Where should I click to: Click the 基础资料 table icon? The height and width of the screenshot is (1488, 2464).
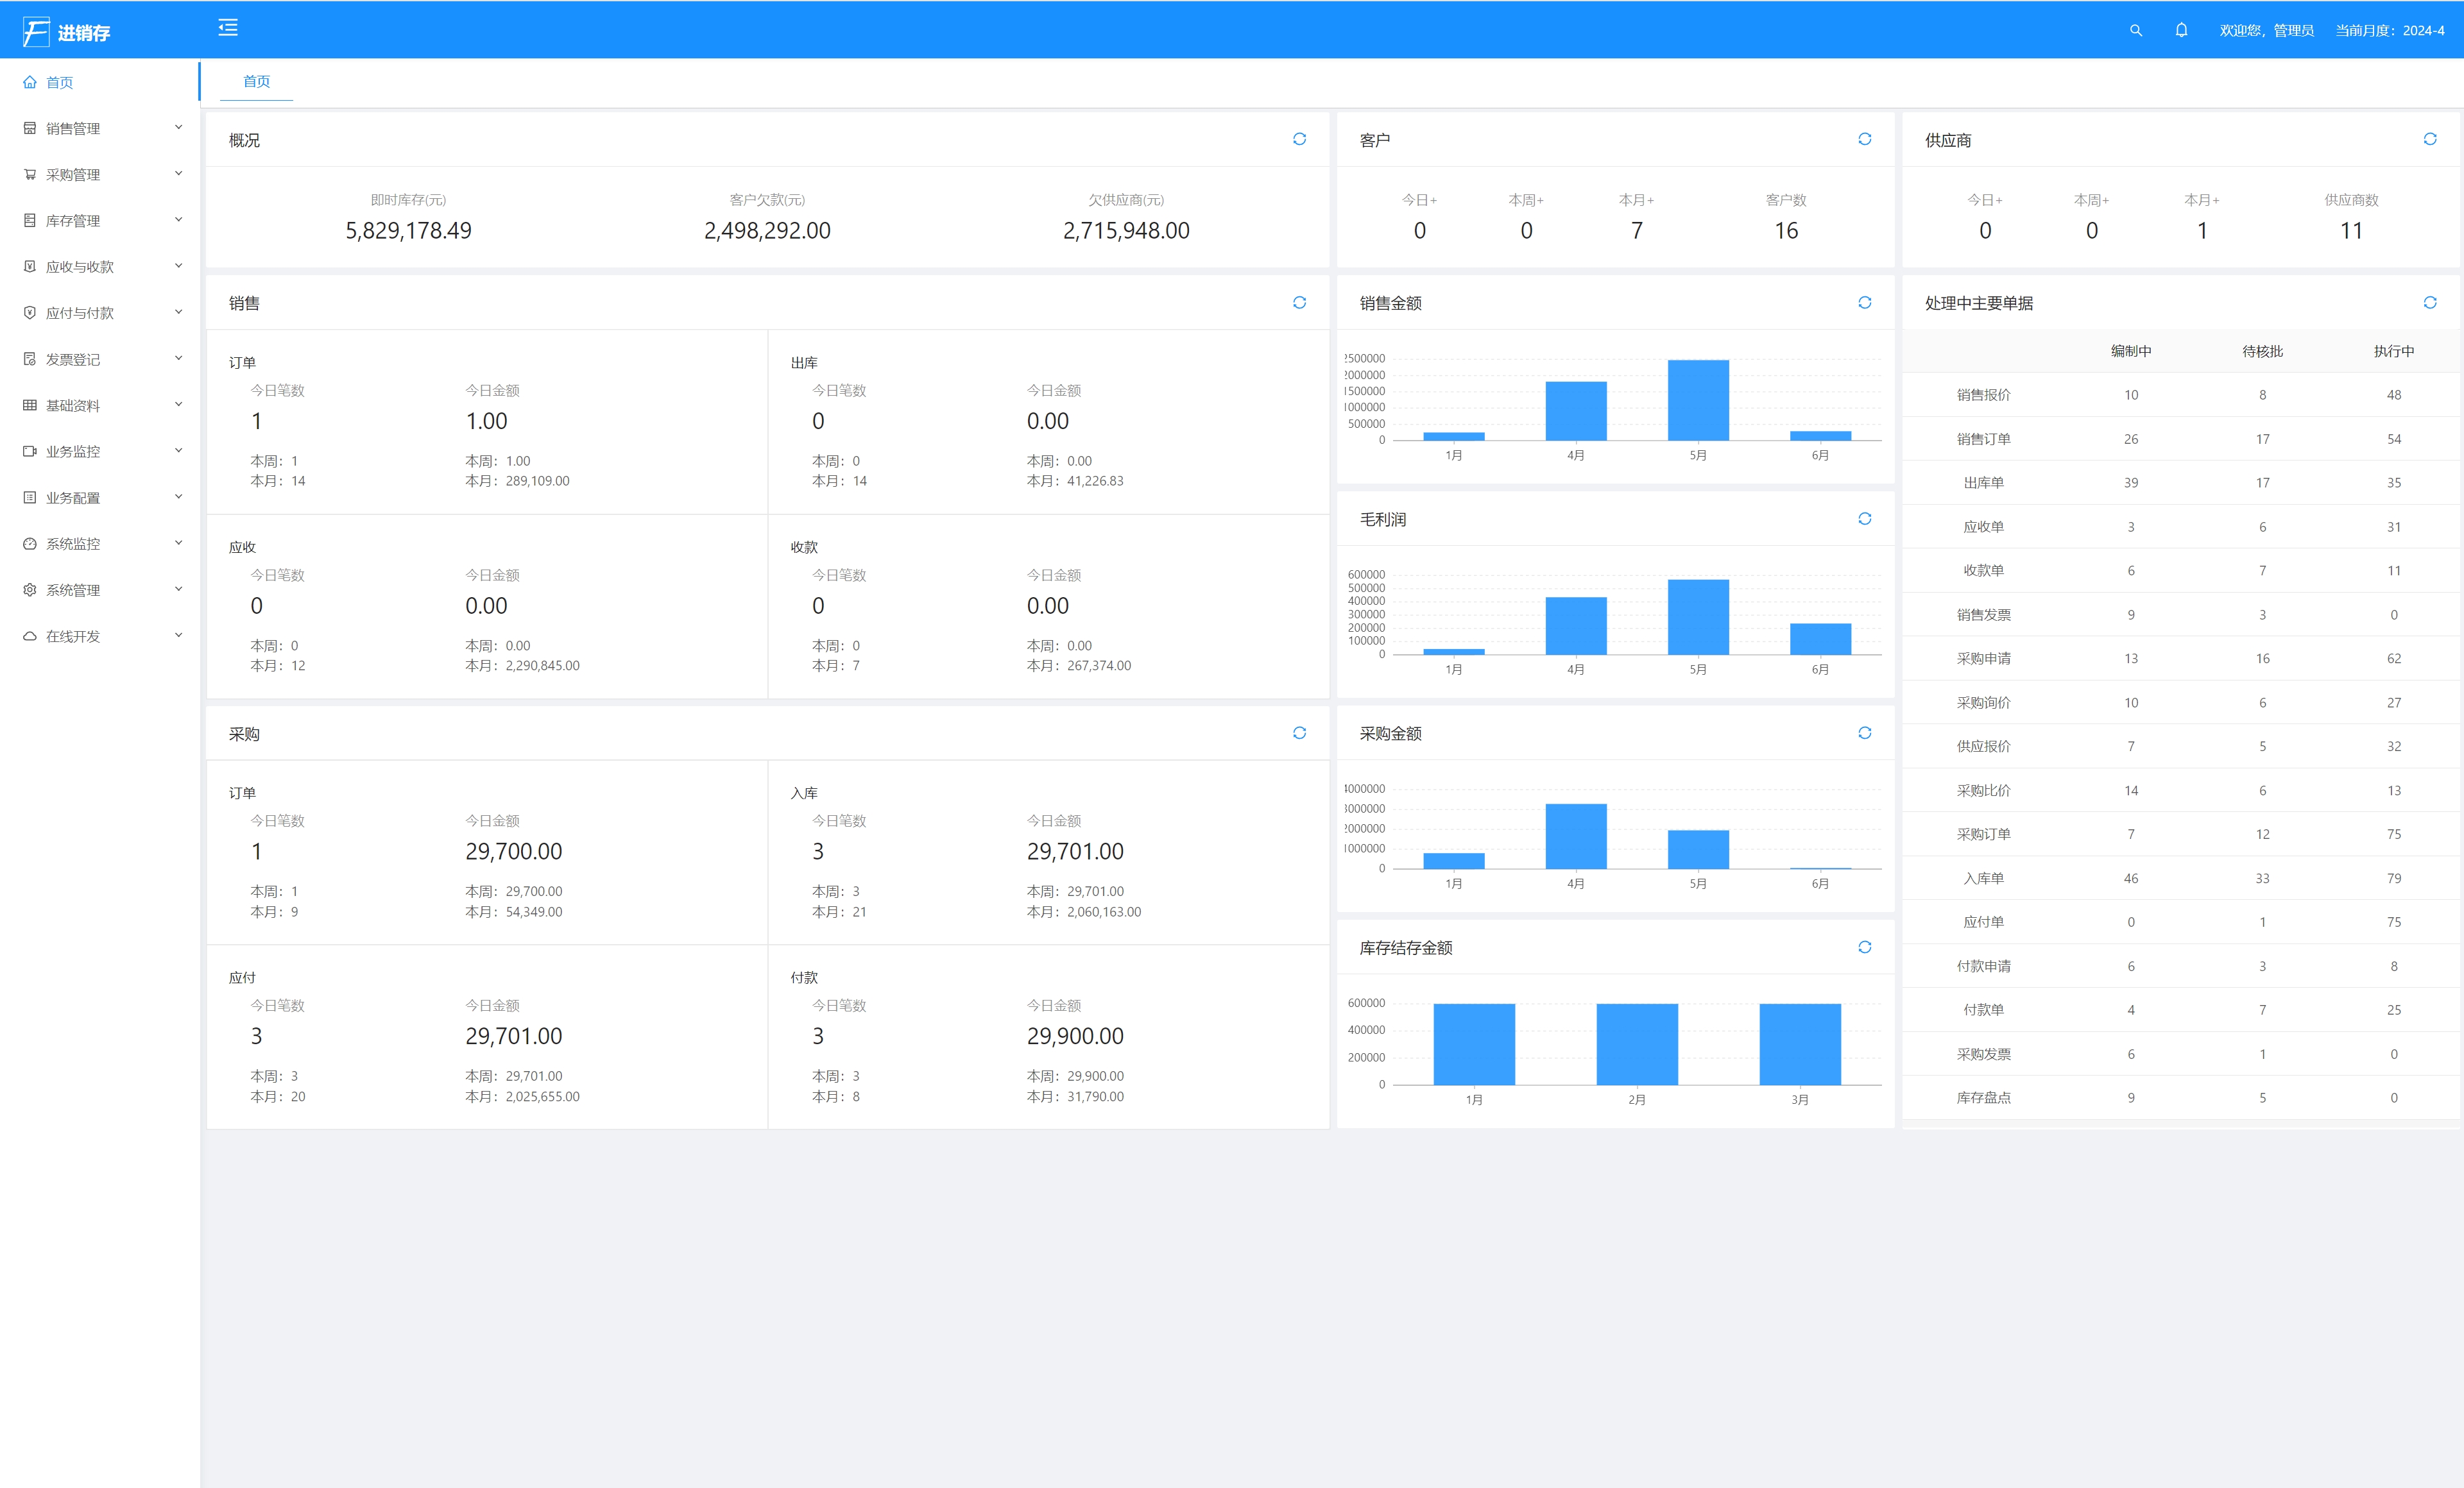[x=30, y=405]
